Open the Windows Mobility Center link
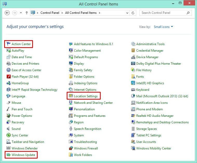This screenshot has width=197, height=163. pos(154,148)
